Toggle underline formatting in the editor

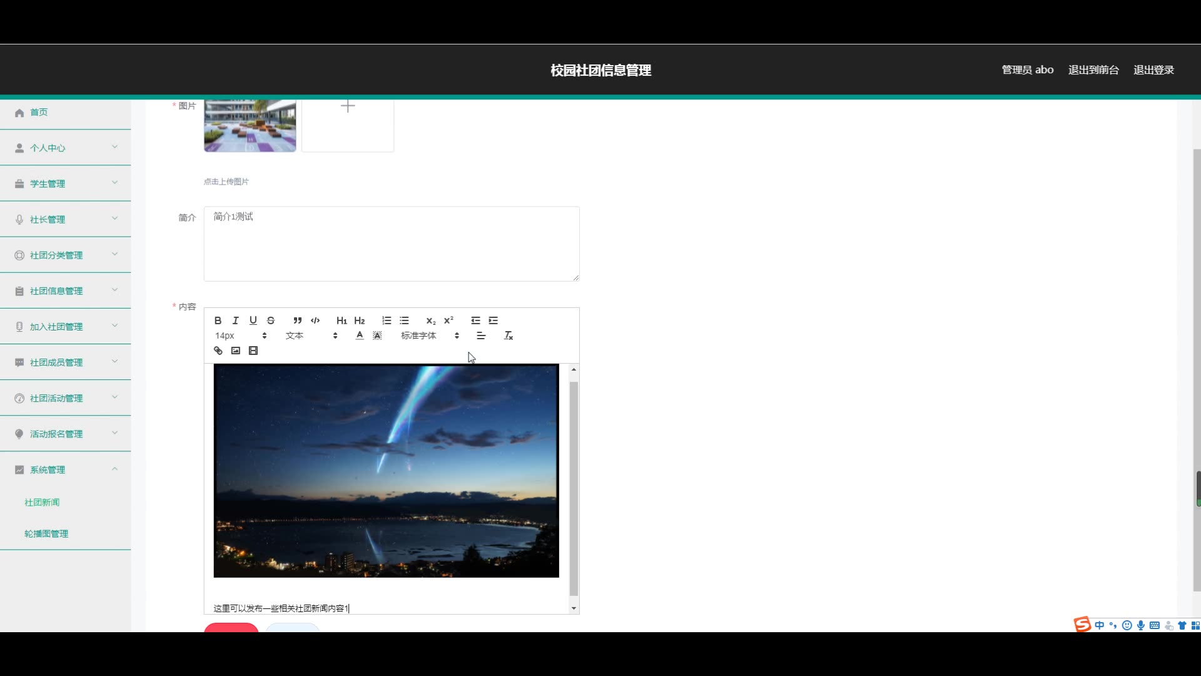pyautogui.click(x=253, y=320)
